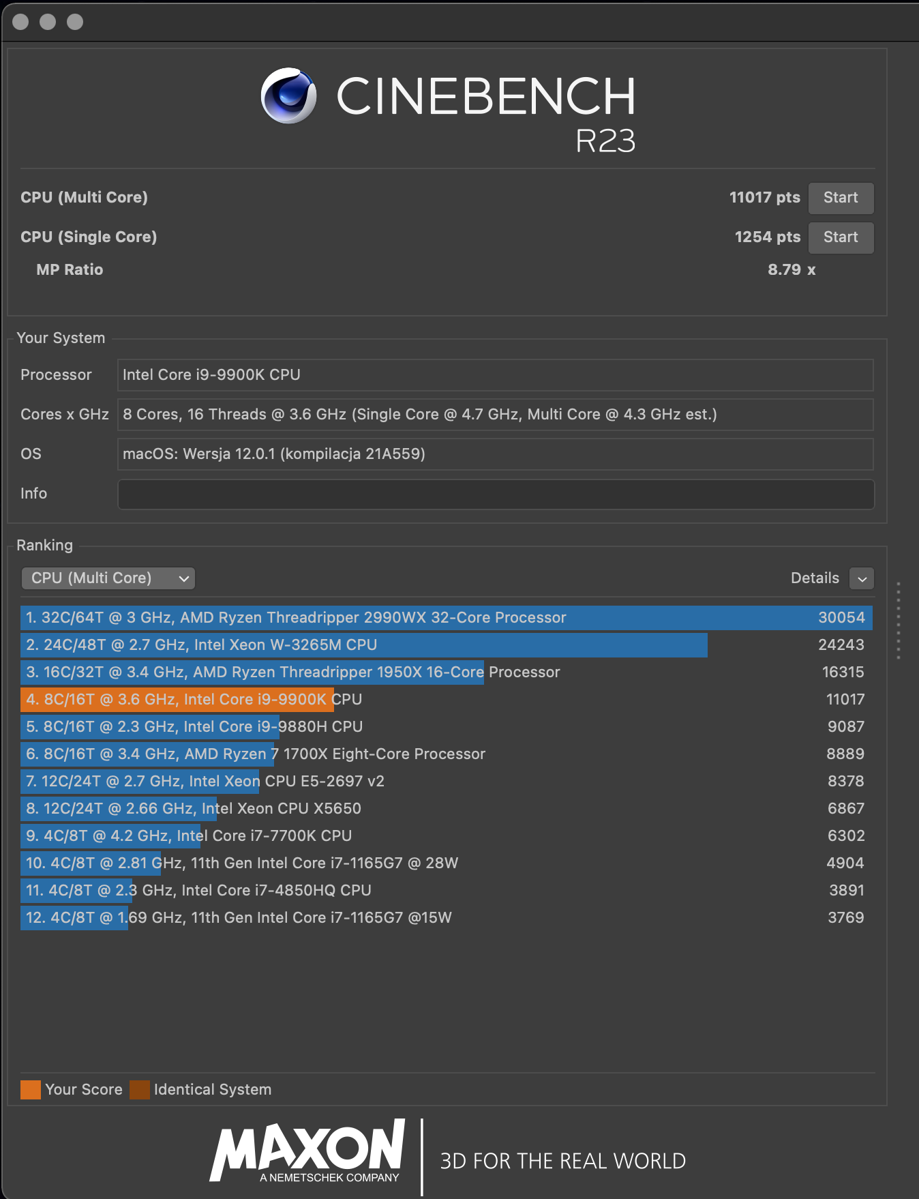Select the Ryzen 7 1700X ranking row
919x1199 pixels.
pos(447,754)
